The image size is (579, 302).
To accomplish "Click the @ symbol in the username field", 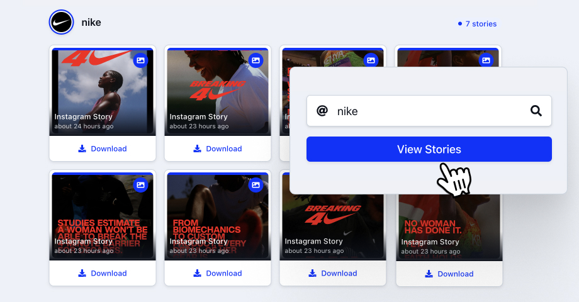I will (322, 111).
